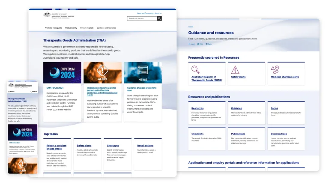329x185 pixels.
Task: Click Shortages link under Top tasks
Action: pyautogui.click(x=113, y=146)
